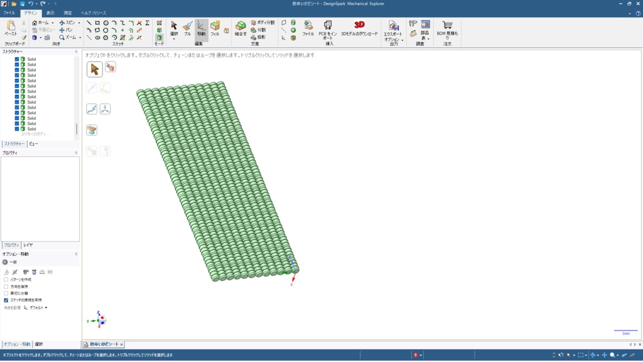Click the Help question mark icon
Image resolution: width=643 pixels, height=362 pixels.
(638, 13)
